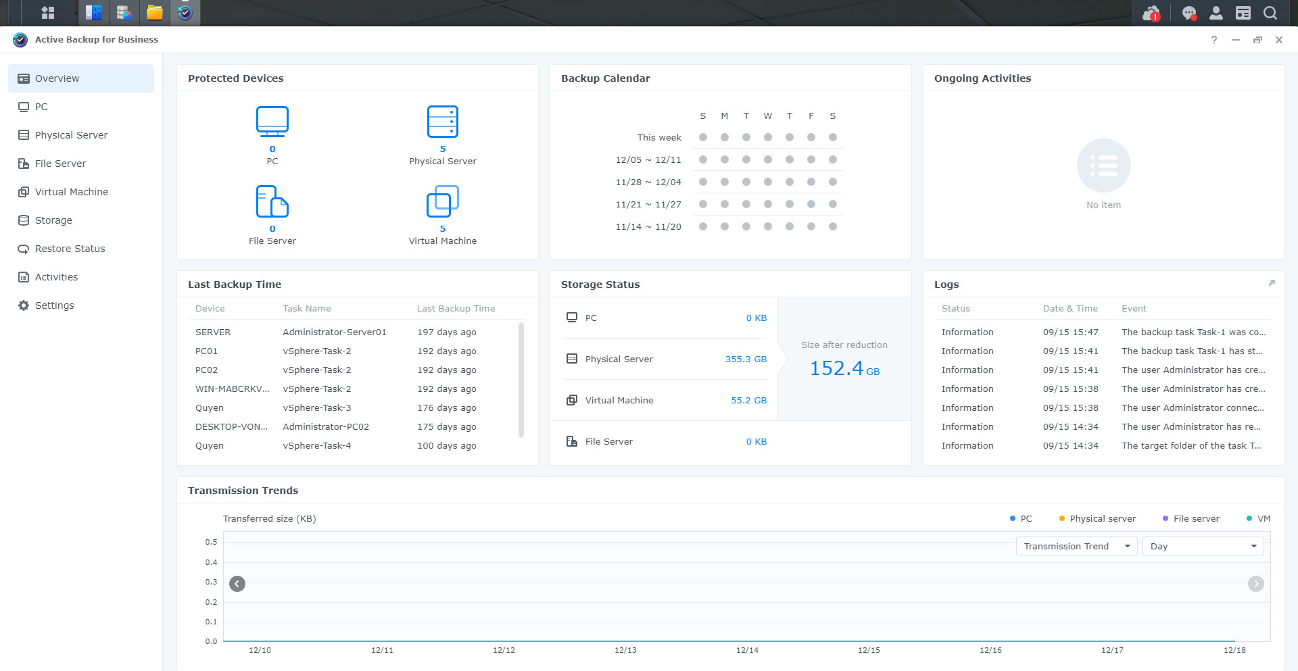Open the DSM Main Menu grid icon

[47, 13]
